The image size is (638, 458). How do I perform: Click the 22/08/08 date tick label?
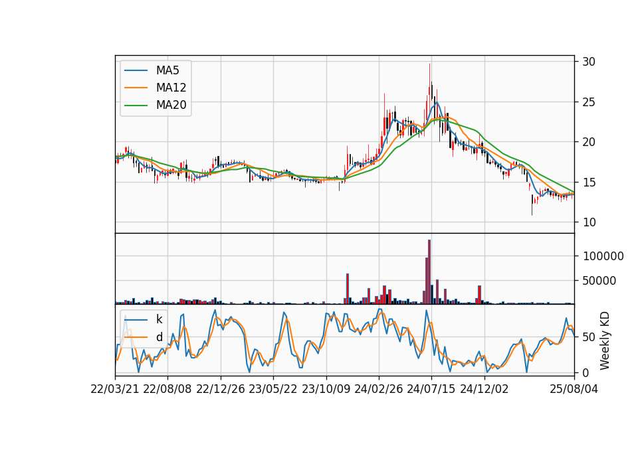pyautogui.click(x=167, y=389)
